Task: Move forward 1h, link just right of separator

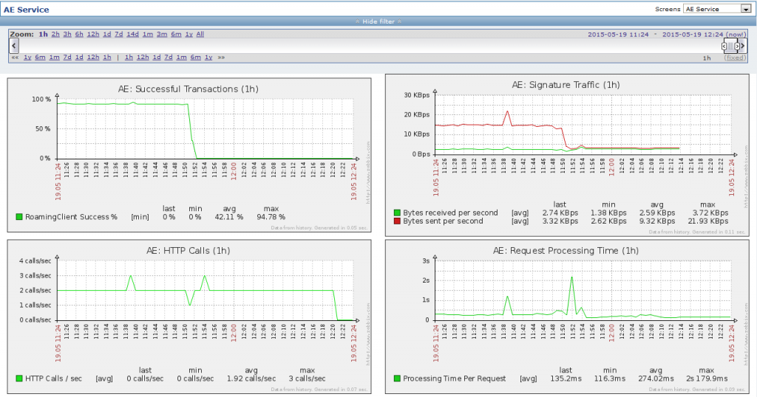Action: click(x=129, y=58)
